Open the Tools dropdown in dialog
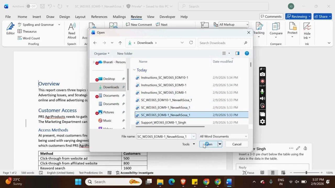This screenshot has width=335, height=188. click(189, 144)
